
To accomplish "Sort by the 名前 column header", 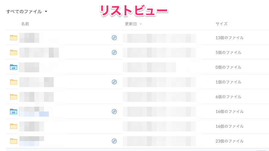I will coord(25,24).
